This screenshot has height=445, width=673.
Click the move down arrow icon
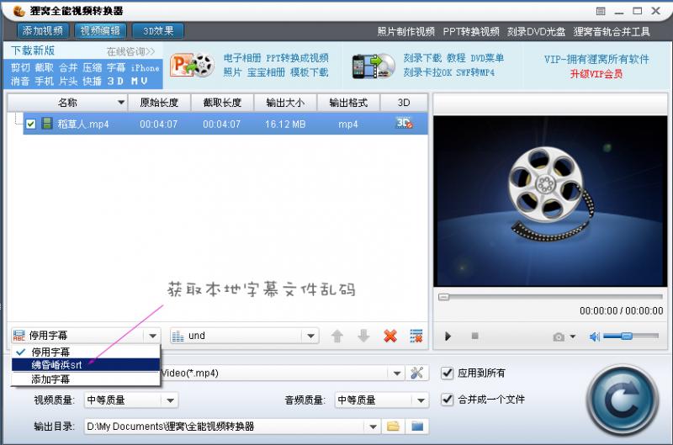tap(363, 336)
